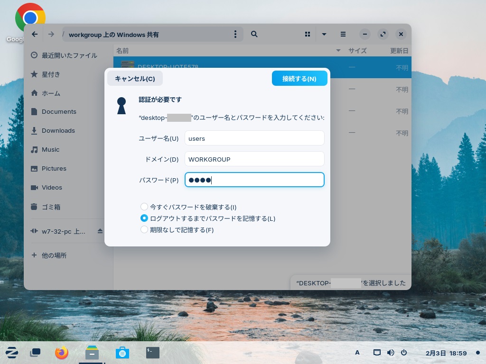Click the Cancel (キャンセル) button
Screen dimensions: 486x364
click(x=135, y=79)
